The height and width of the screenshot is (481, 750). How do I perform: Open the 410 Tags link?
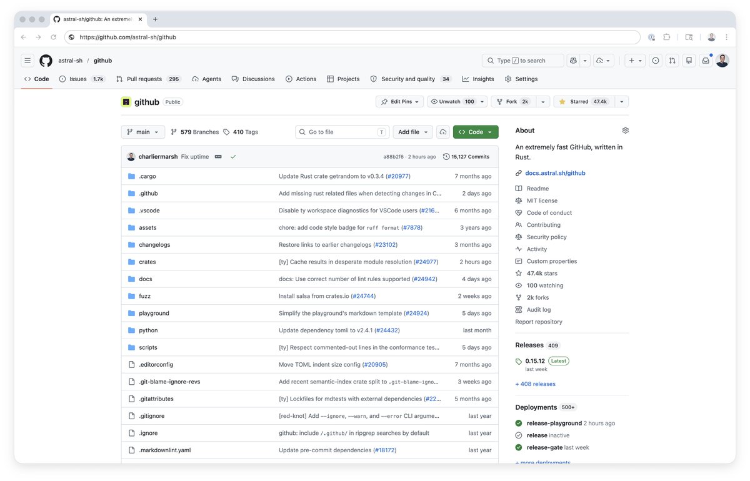pyautogui.click(x=241, y=132)
